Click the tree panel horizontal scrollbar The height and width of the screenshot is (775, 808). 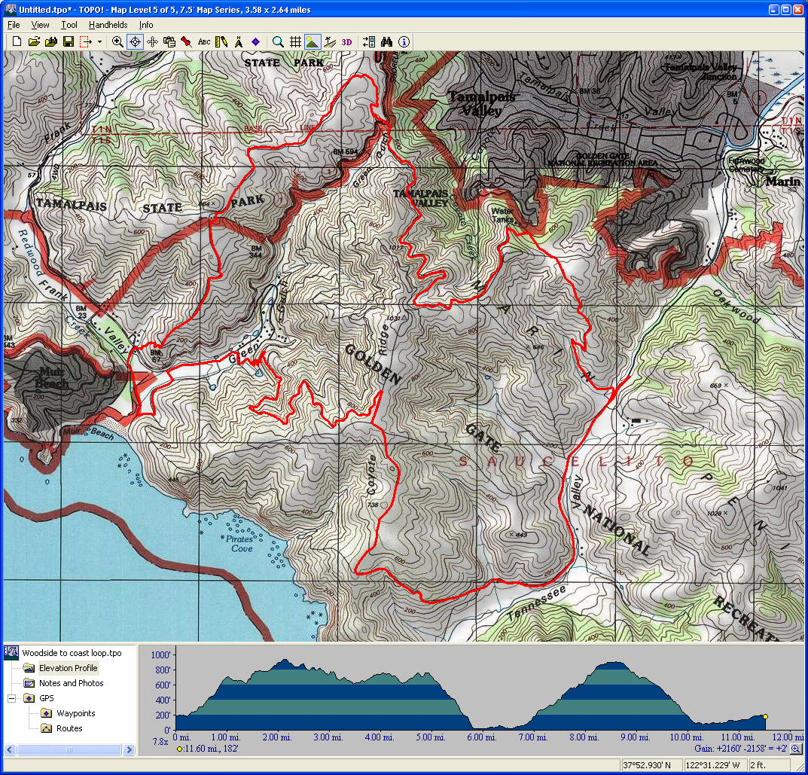coord(69,750)
